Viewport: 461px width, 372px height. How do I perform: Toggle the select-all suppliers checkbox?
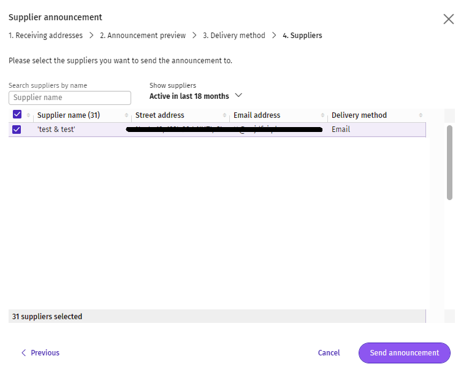pyautogui.click(x=17, y=115)
